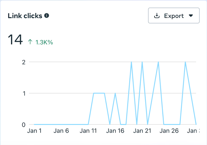Select the total value 14
Viewport: 207px width, 145px height.
15,40
